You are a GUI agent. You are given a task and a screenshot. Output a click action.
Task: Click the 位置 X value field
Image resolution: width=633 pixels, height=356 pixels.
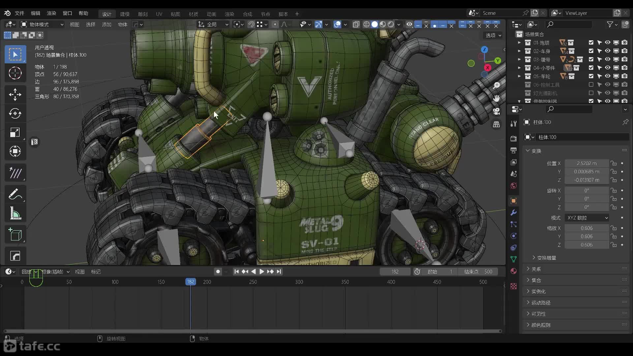587,163
